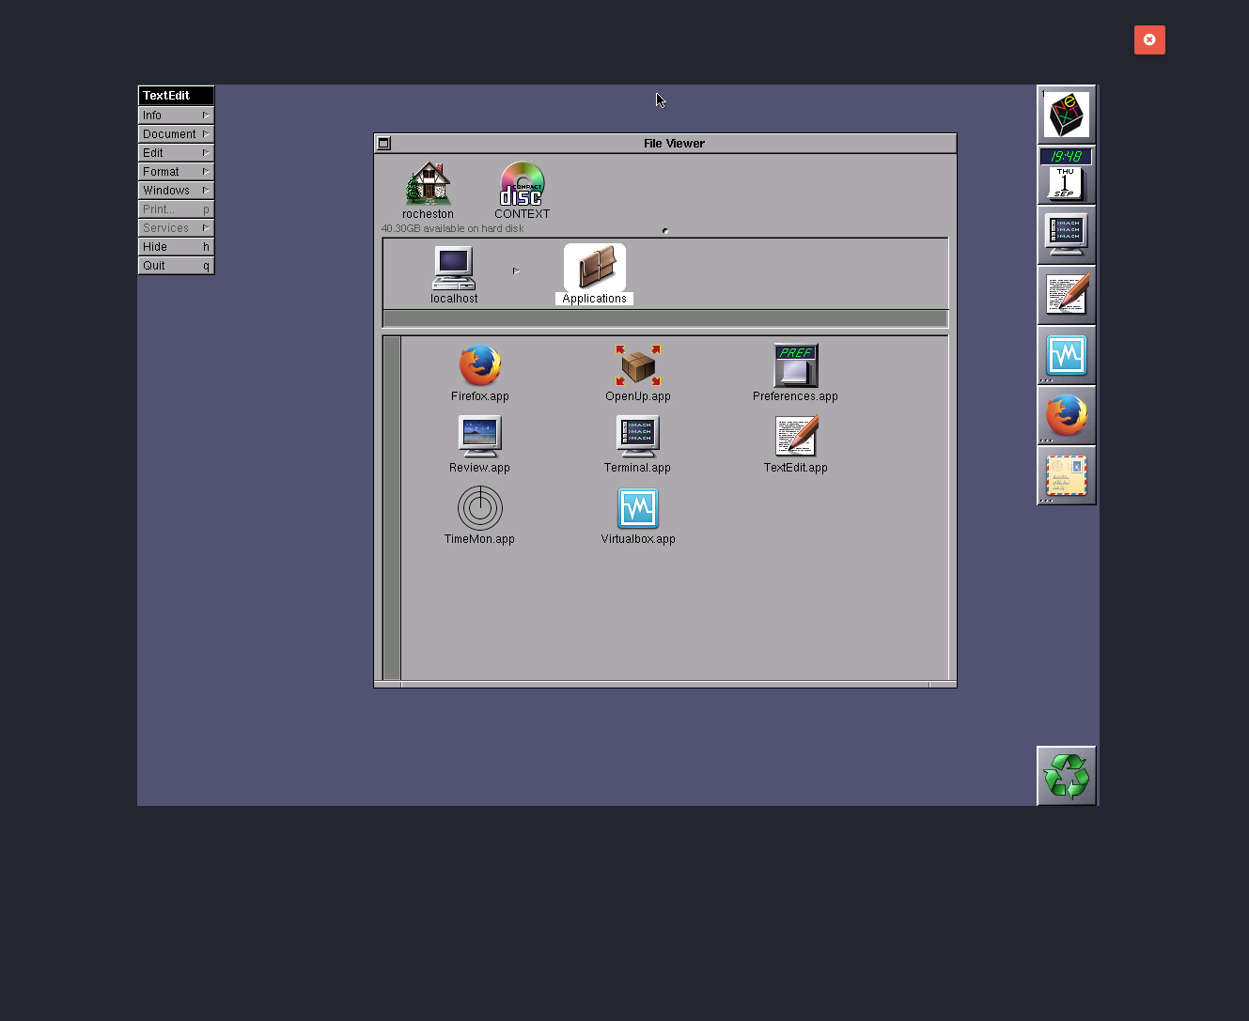Click the TextEdit dock icon

(1066, 295)
